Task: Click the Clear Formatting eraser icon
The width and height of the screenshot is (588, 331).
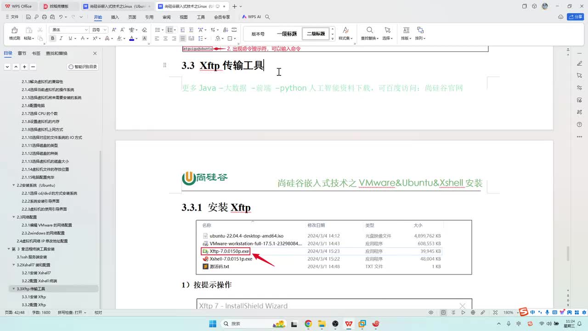Action: (x=144, y=29)
